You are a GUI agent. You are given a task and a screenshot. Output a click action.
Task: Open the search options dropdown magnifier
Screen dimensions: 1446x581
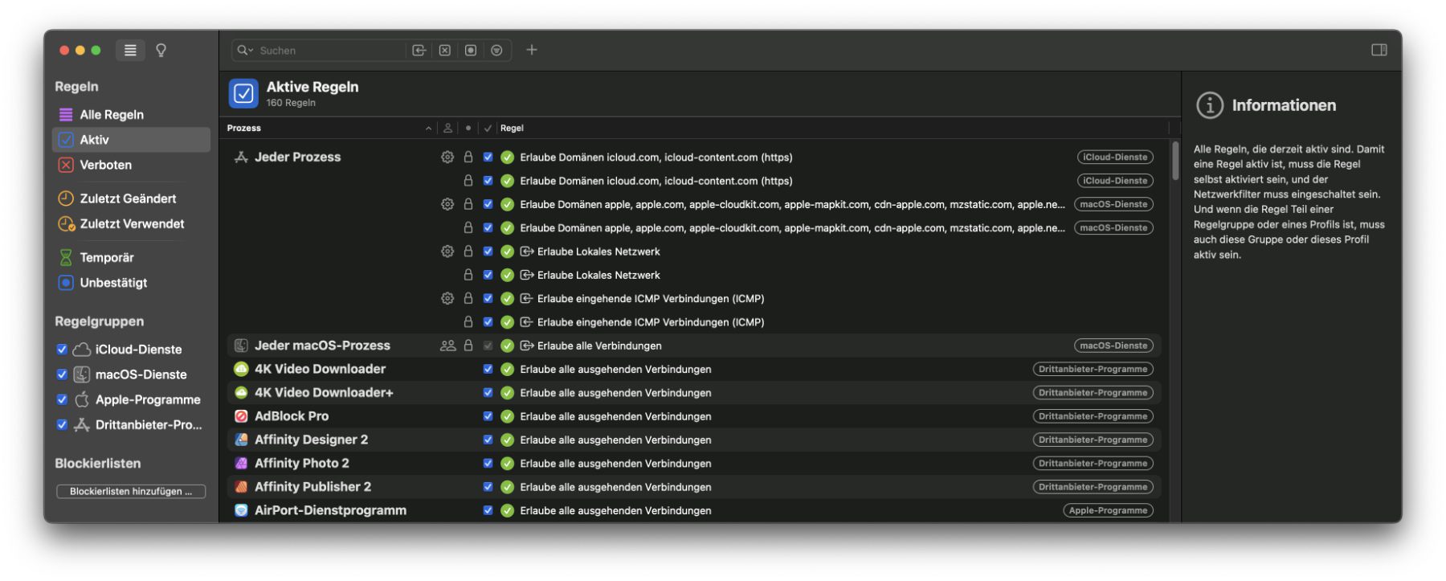(x=244, y=51)
